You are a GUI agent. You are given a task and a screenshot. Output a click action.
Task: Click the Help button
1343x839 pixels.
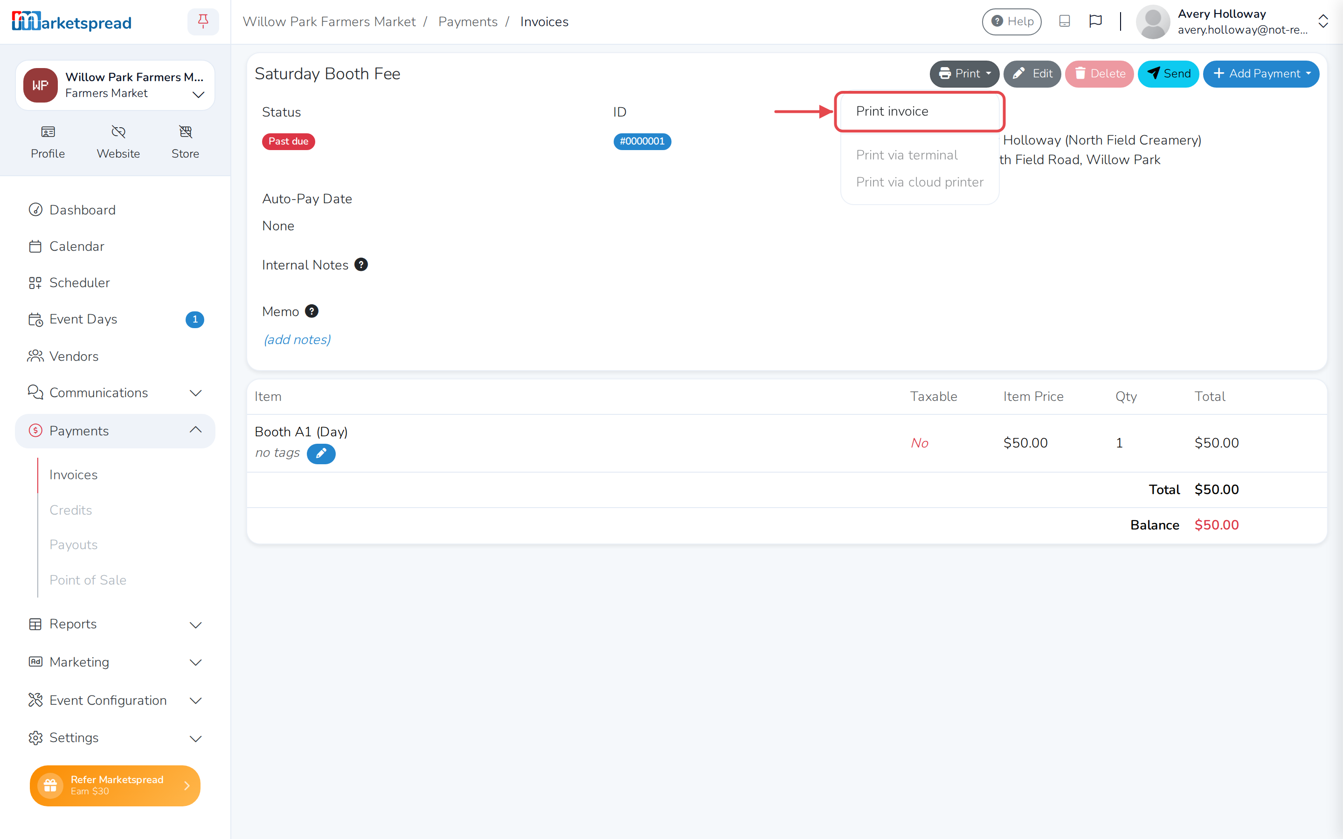click(x=1012, y=21)
